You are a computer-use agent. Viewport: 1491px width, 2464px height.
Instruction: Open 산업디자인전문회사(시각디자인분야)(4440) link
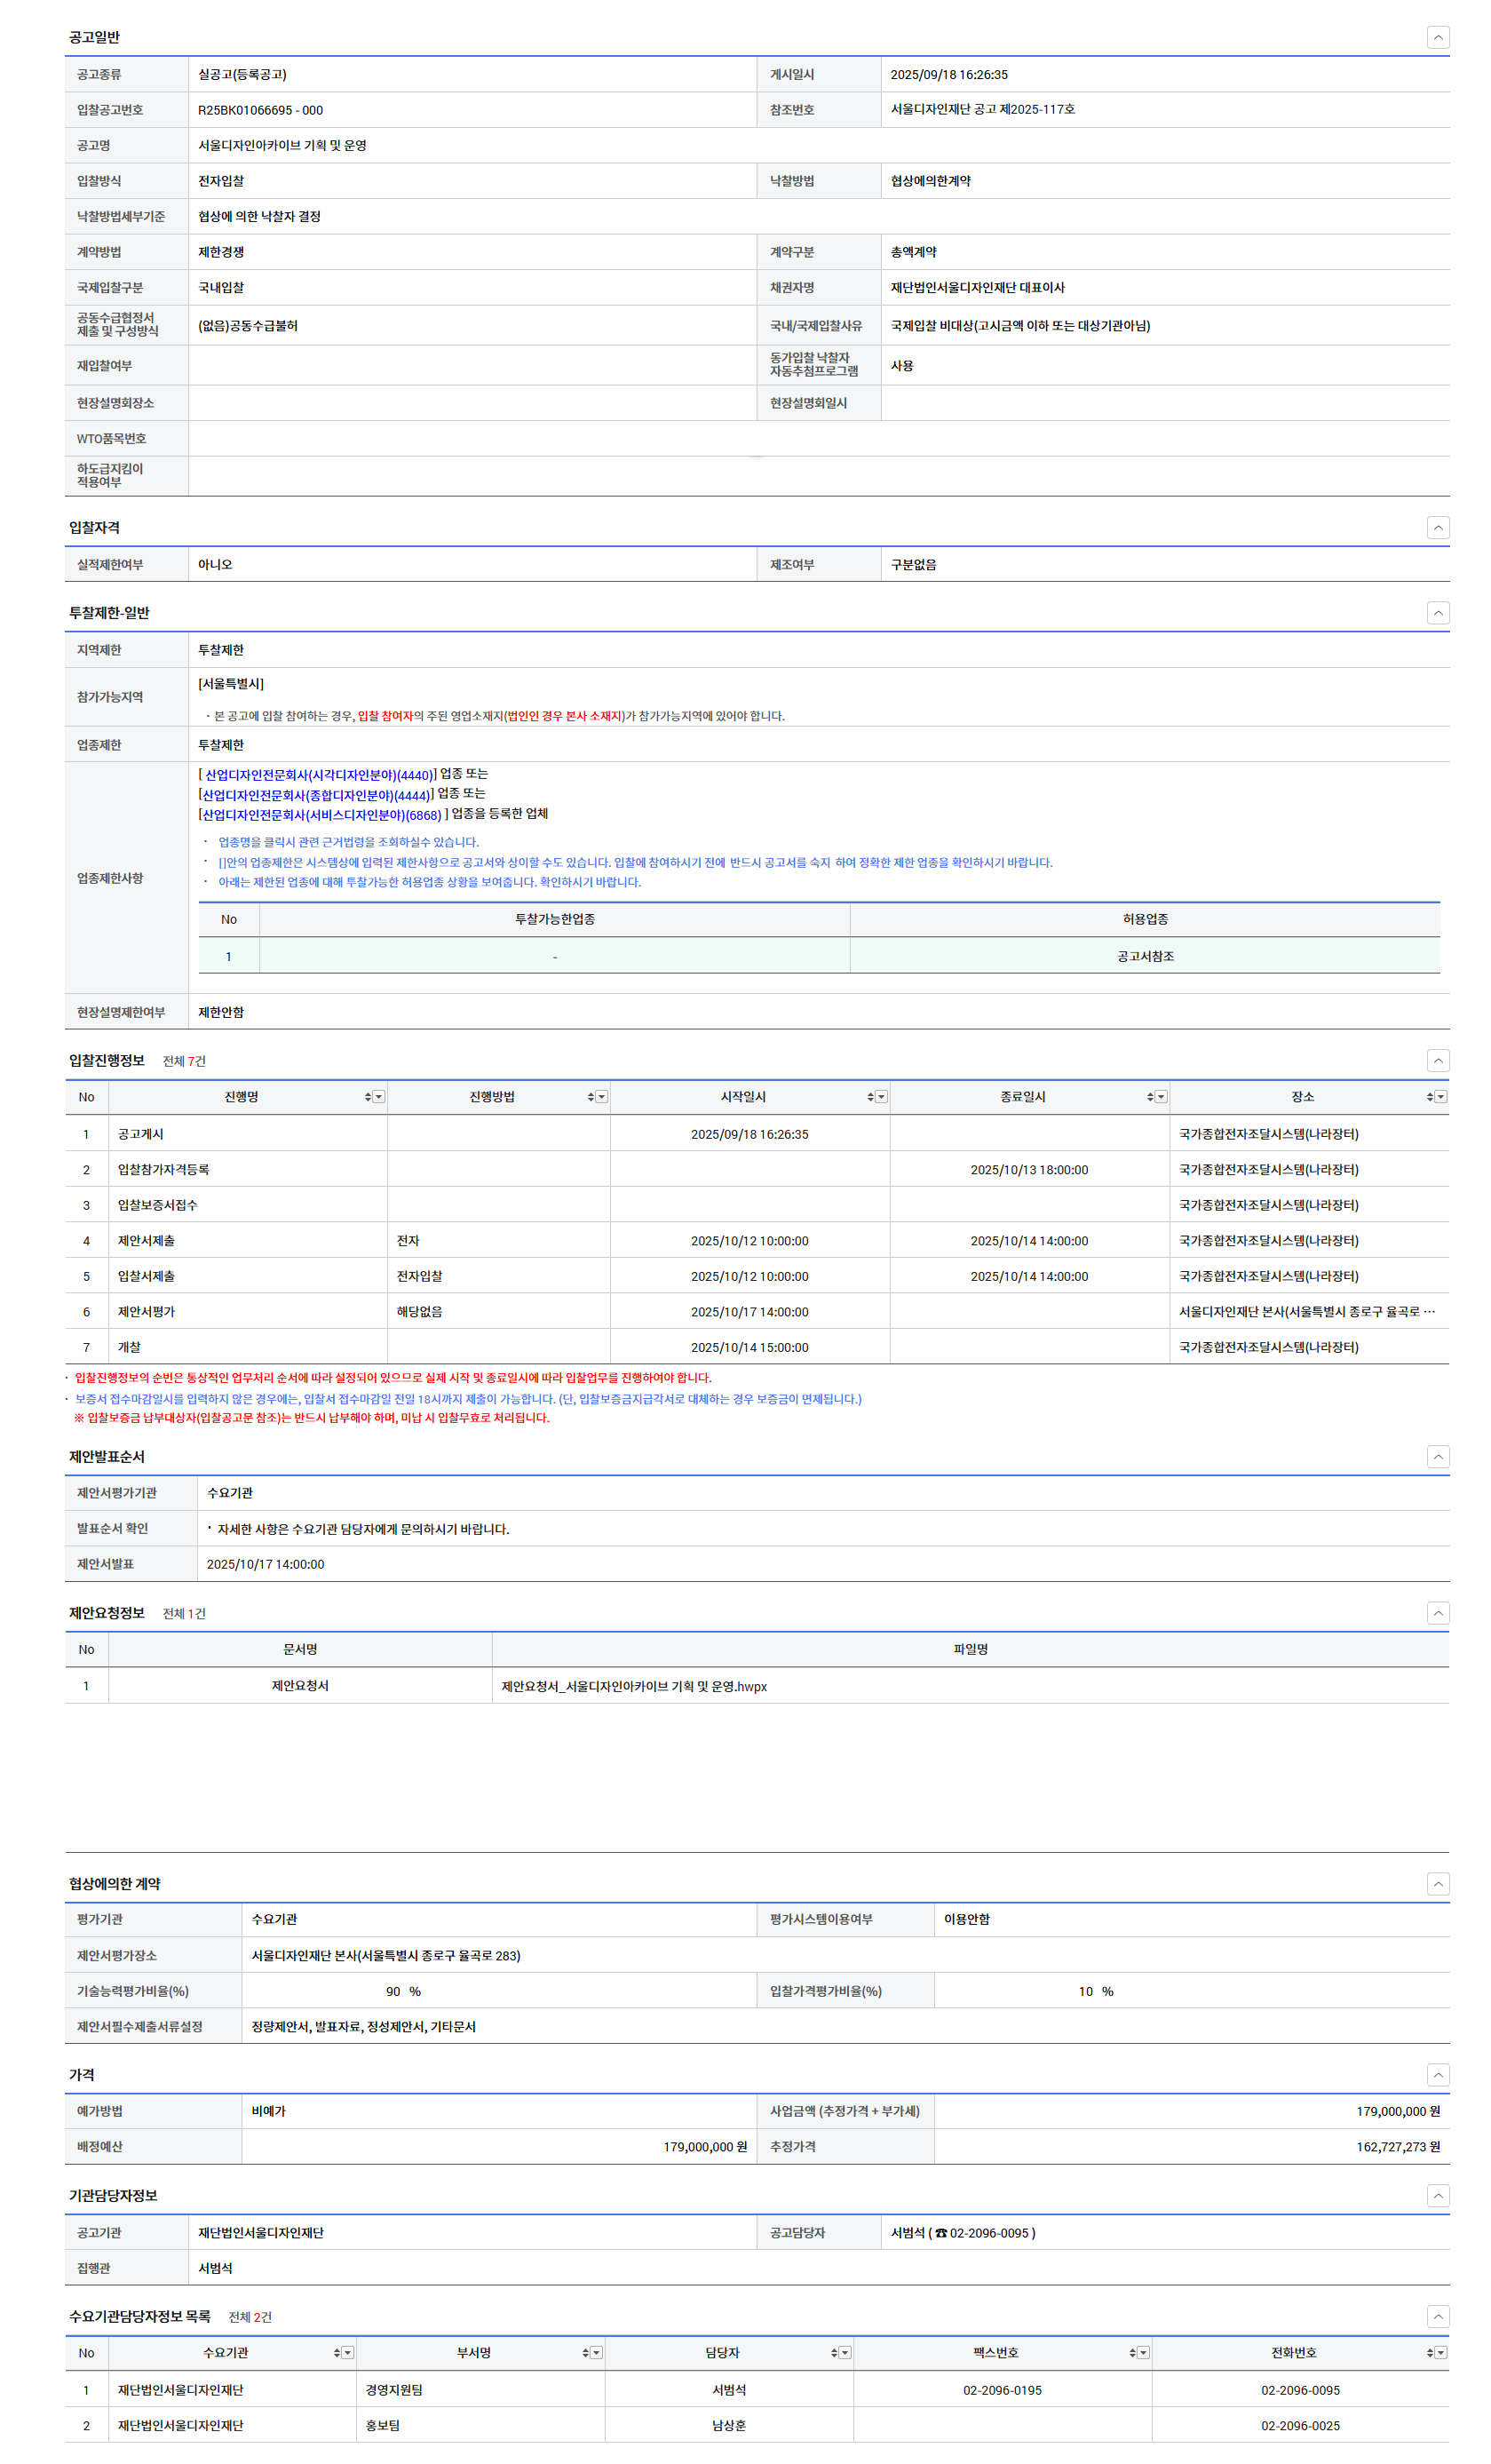pyautogui.click(x=317, y=775)
